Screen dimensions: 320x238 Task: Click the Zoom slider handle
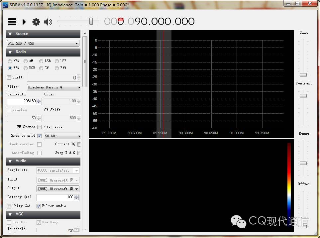click(x=303, y=75)
